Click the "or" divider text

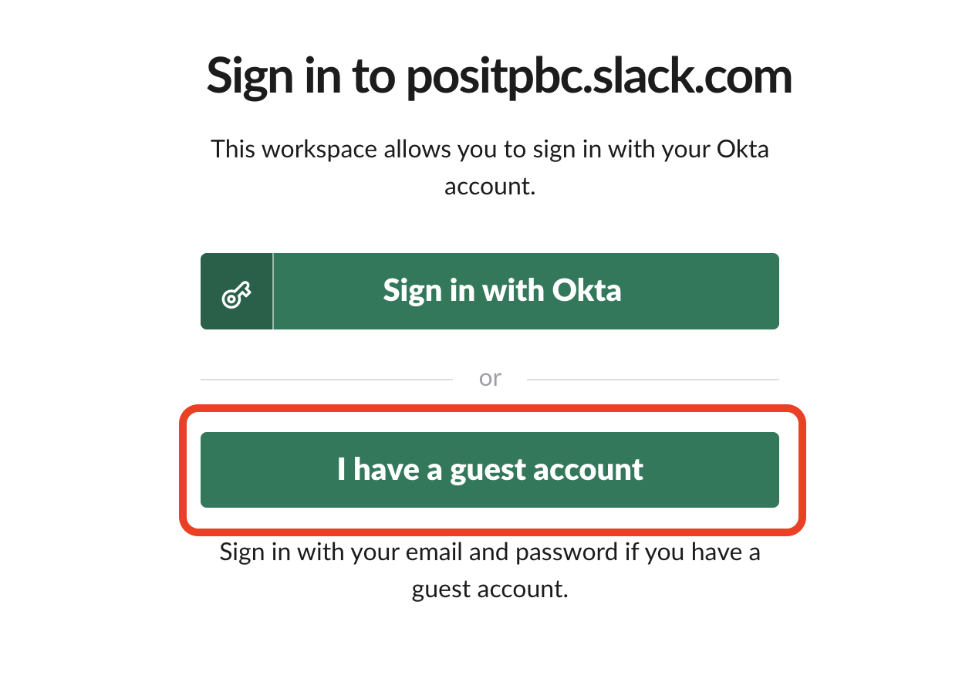click(x=490, y=379)
